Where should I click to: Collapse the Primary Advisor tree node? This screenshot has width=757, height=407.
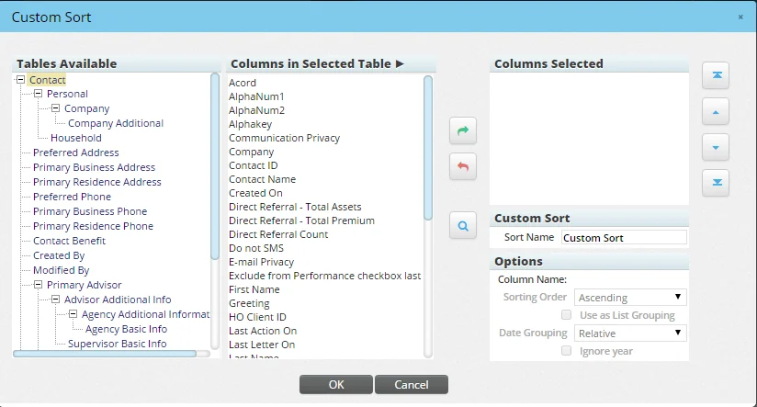[x=38, y=285]
